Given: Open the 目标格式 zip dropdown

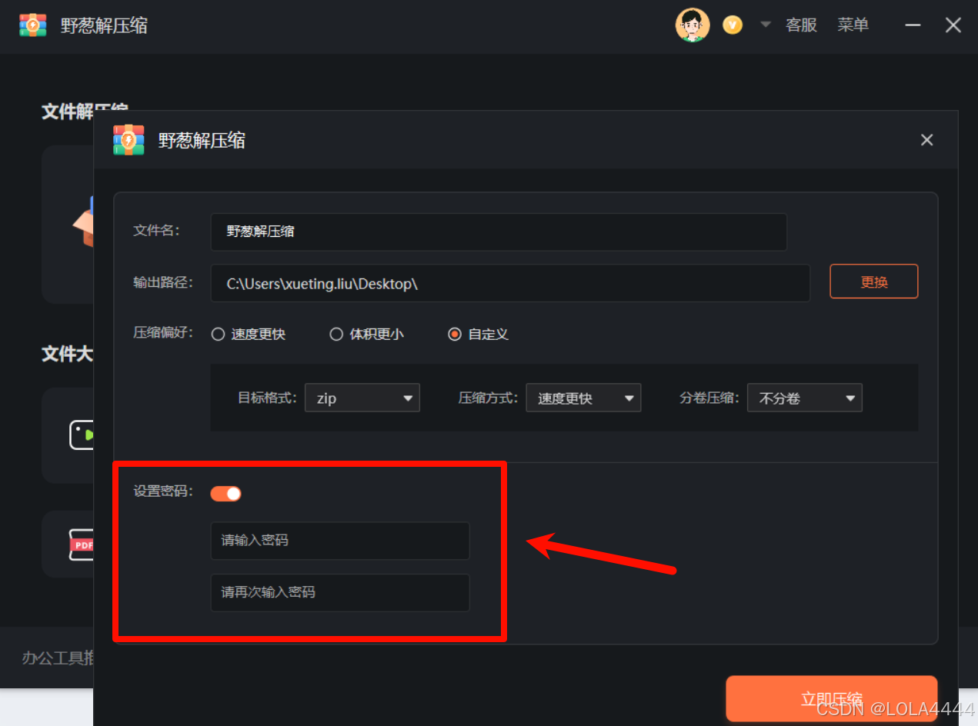Looking at the screenshot, I should point(362,398).
